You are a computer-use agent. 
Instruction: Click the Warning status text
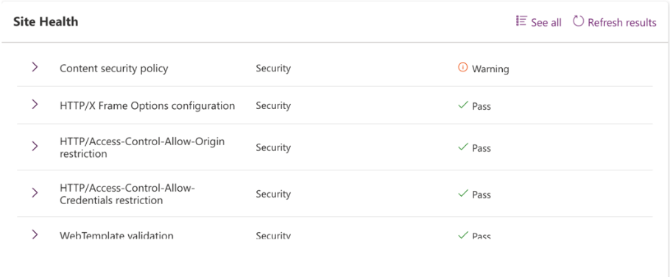[x=490, y=69]
